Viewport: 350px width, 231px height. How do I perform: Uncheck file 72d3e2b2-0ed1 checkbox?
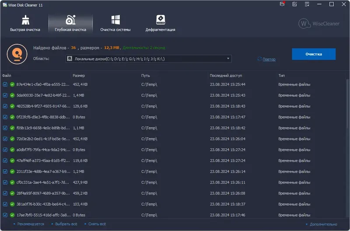[5, 139]
